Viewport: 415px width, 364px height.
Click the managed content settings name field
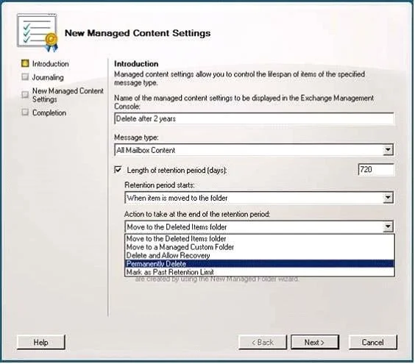click(254, 118)
